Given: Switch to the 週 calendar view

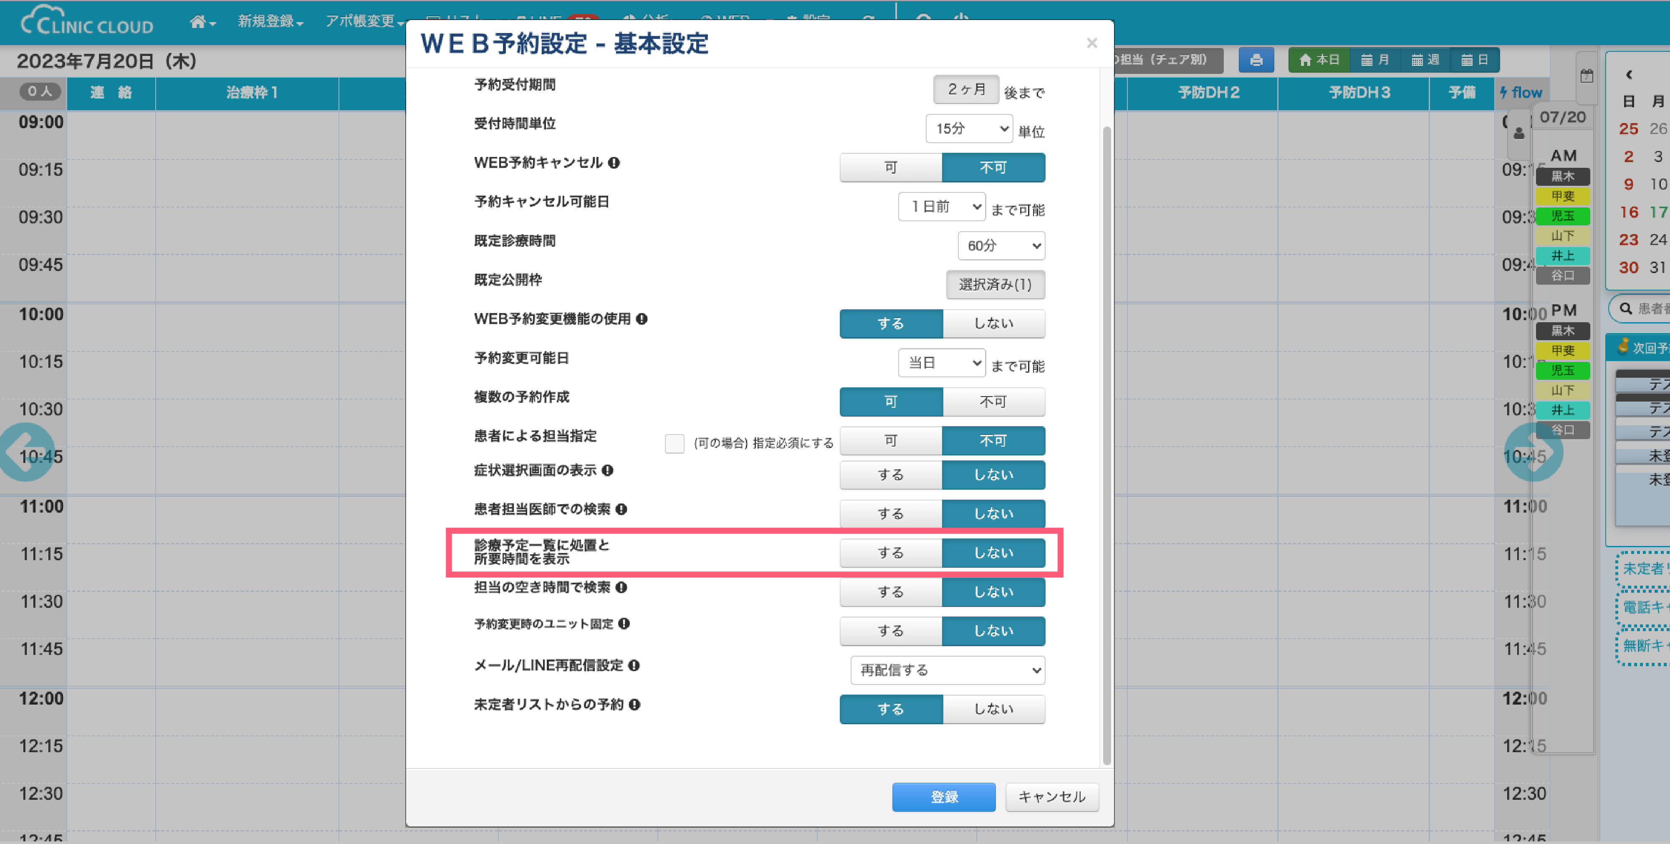Looking at the screenshot, I should point(1425,60).
